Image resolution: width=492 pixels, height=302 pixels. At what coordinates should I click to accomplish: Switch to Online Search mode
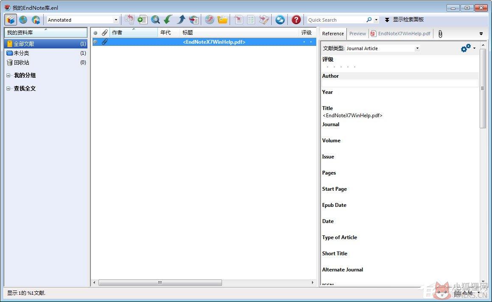tap(23, 20)
